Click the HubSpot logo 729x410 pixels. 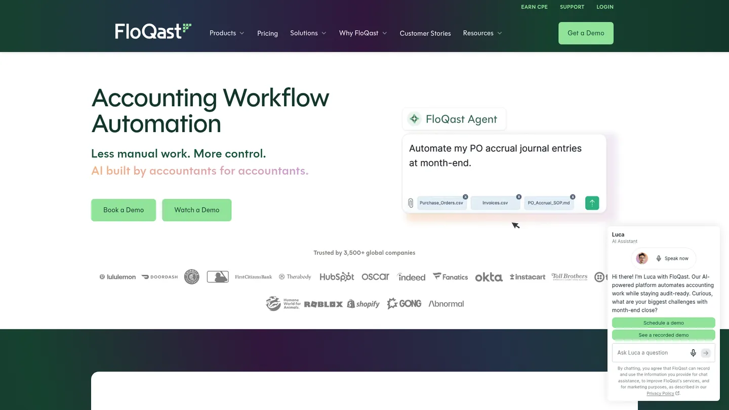tap(337, 277)
